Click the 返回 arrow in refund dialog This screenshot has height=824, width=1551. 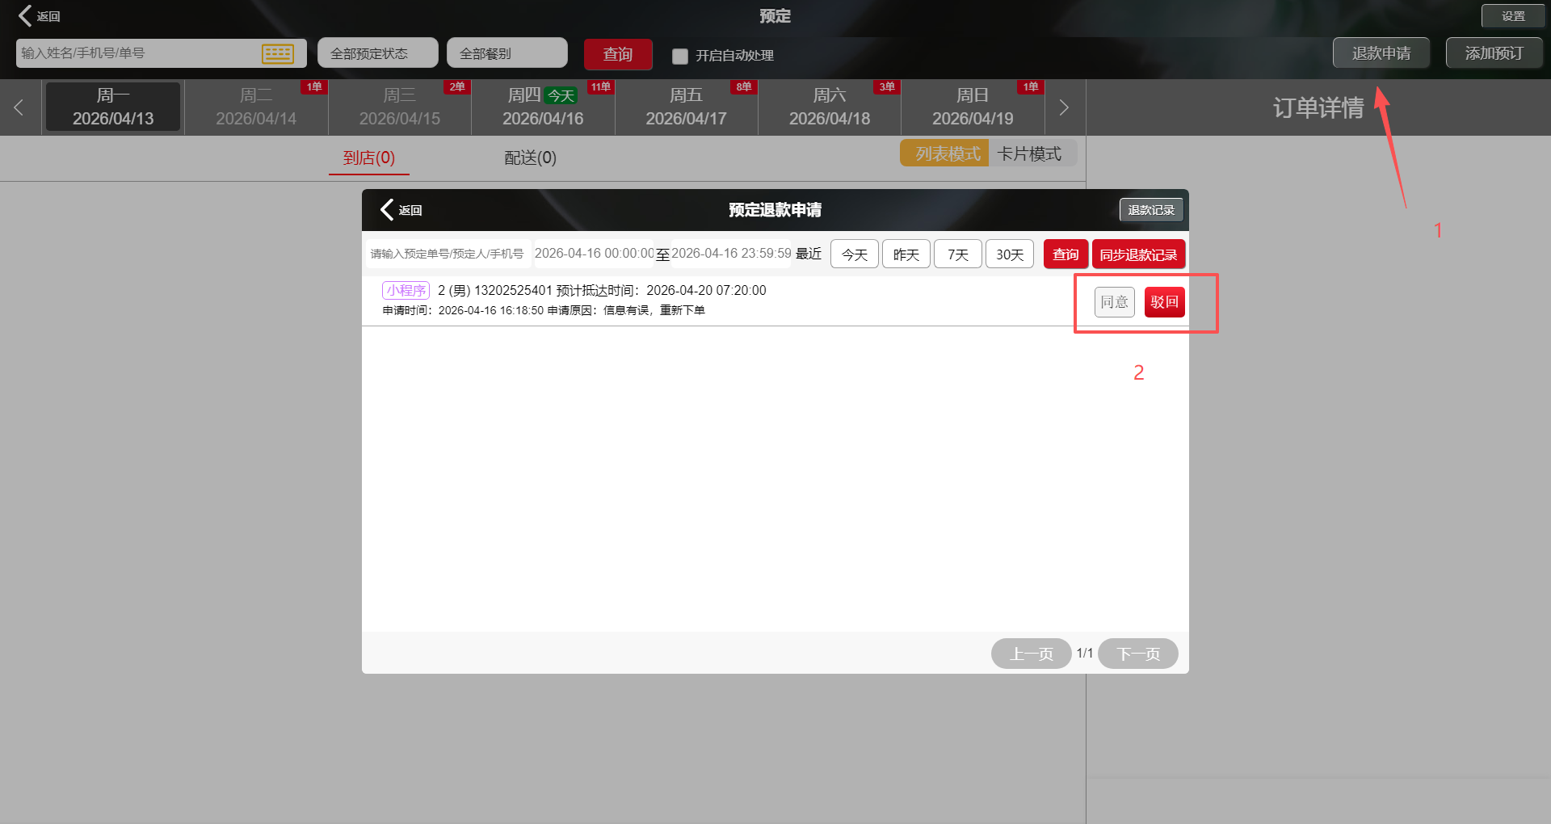coord(401,210)
